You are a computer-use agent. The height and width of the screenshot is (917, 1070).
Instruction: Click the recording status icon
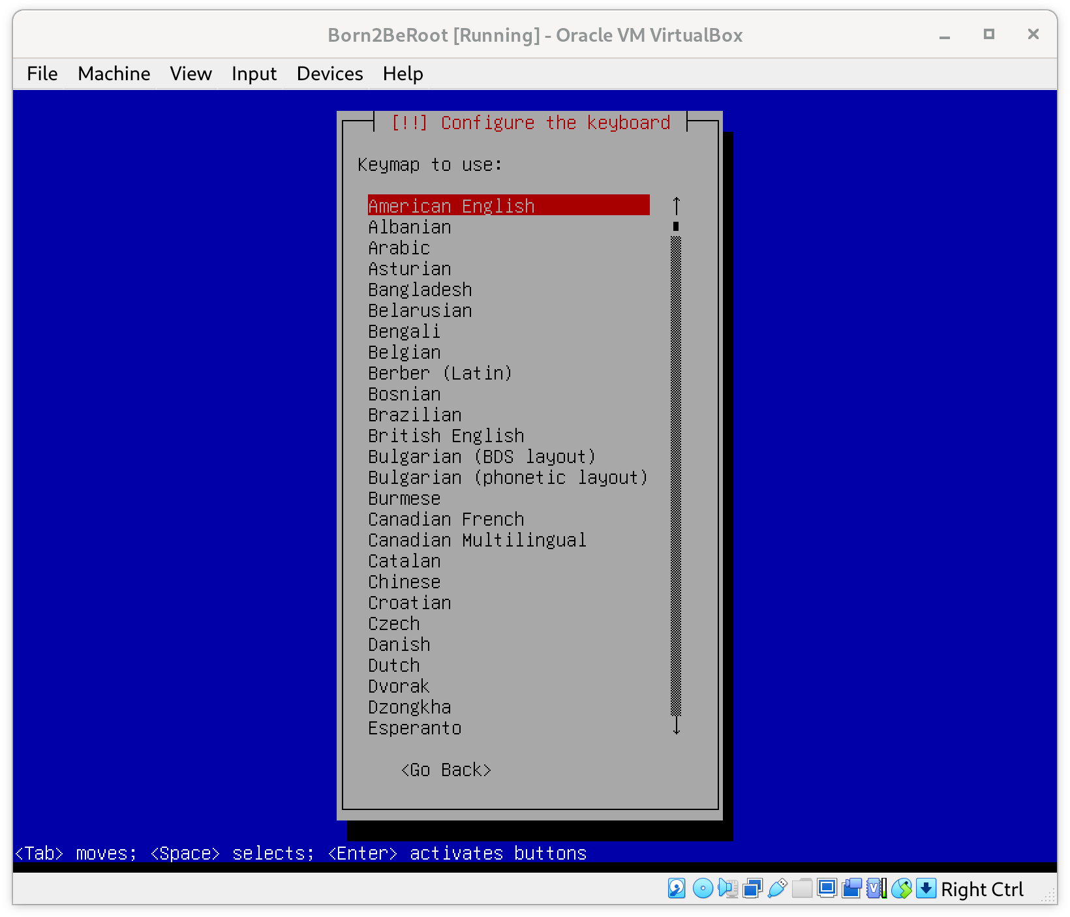(x=851, y=888)
